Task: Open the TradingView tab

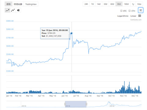Action: pos(31,4)
